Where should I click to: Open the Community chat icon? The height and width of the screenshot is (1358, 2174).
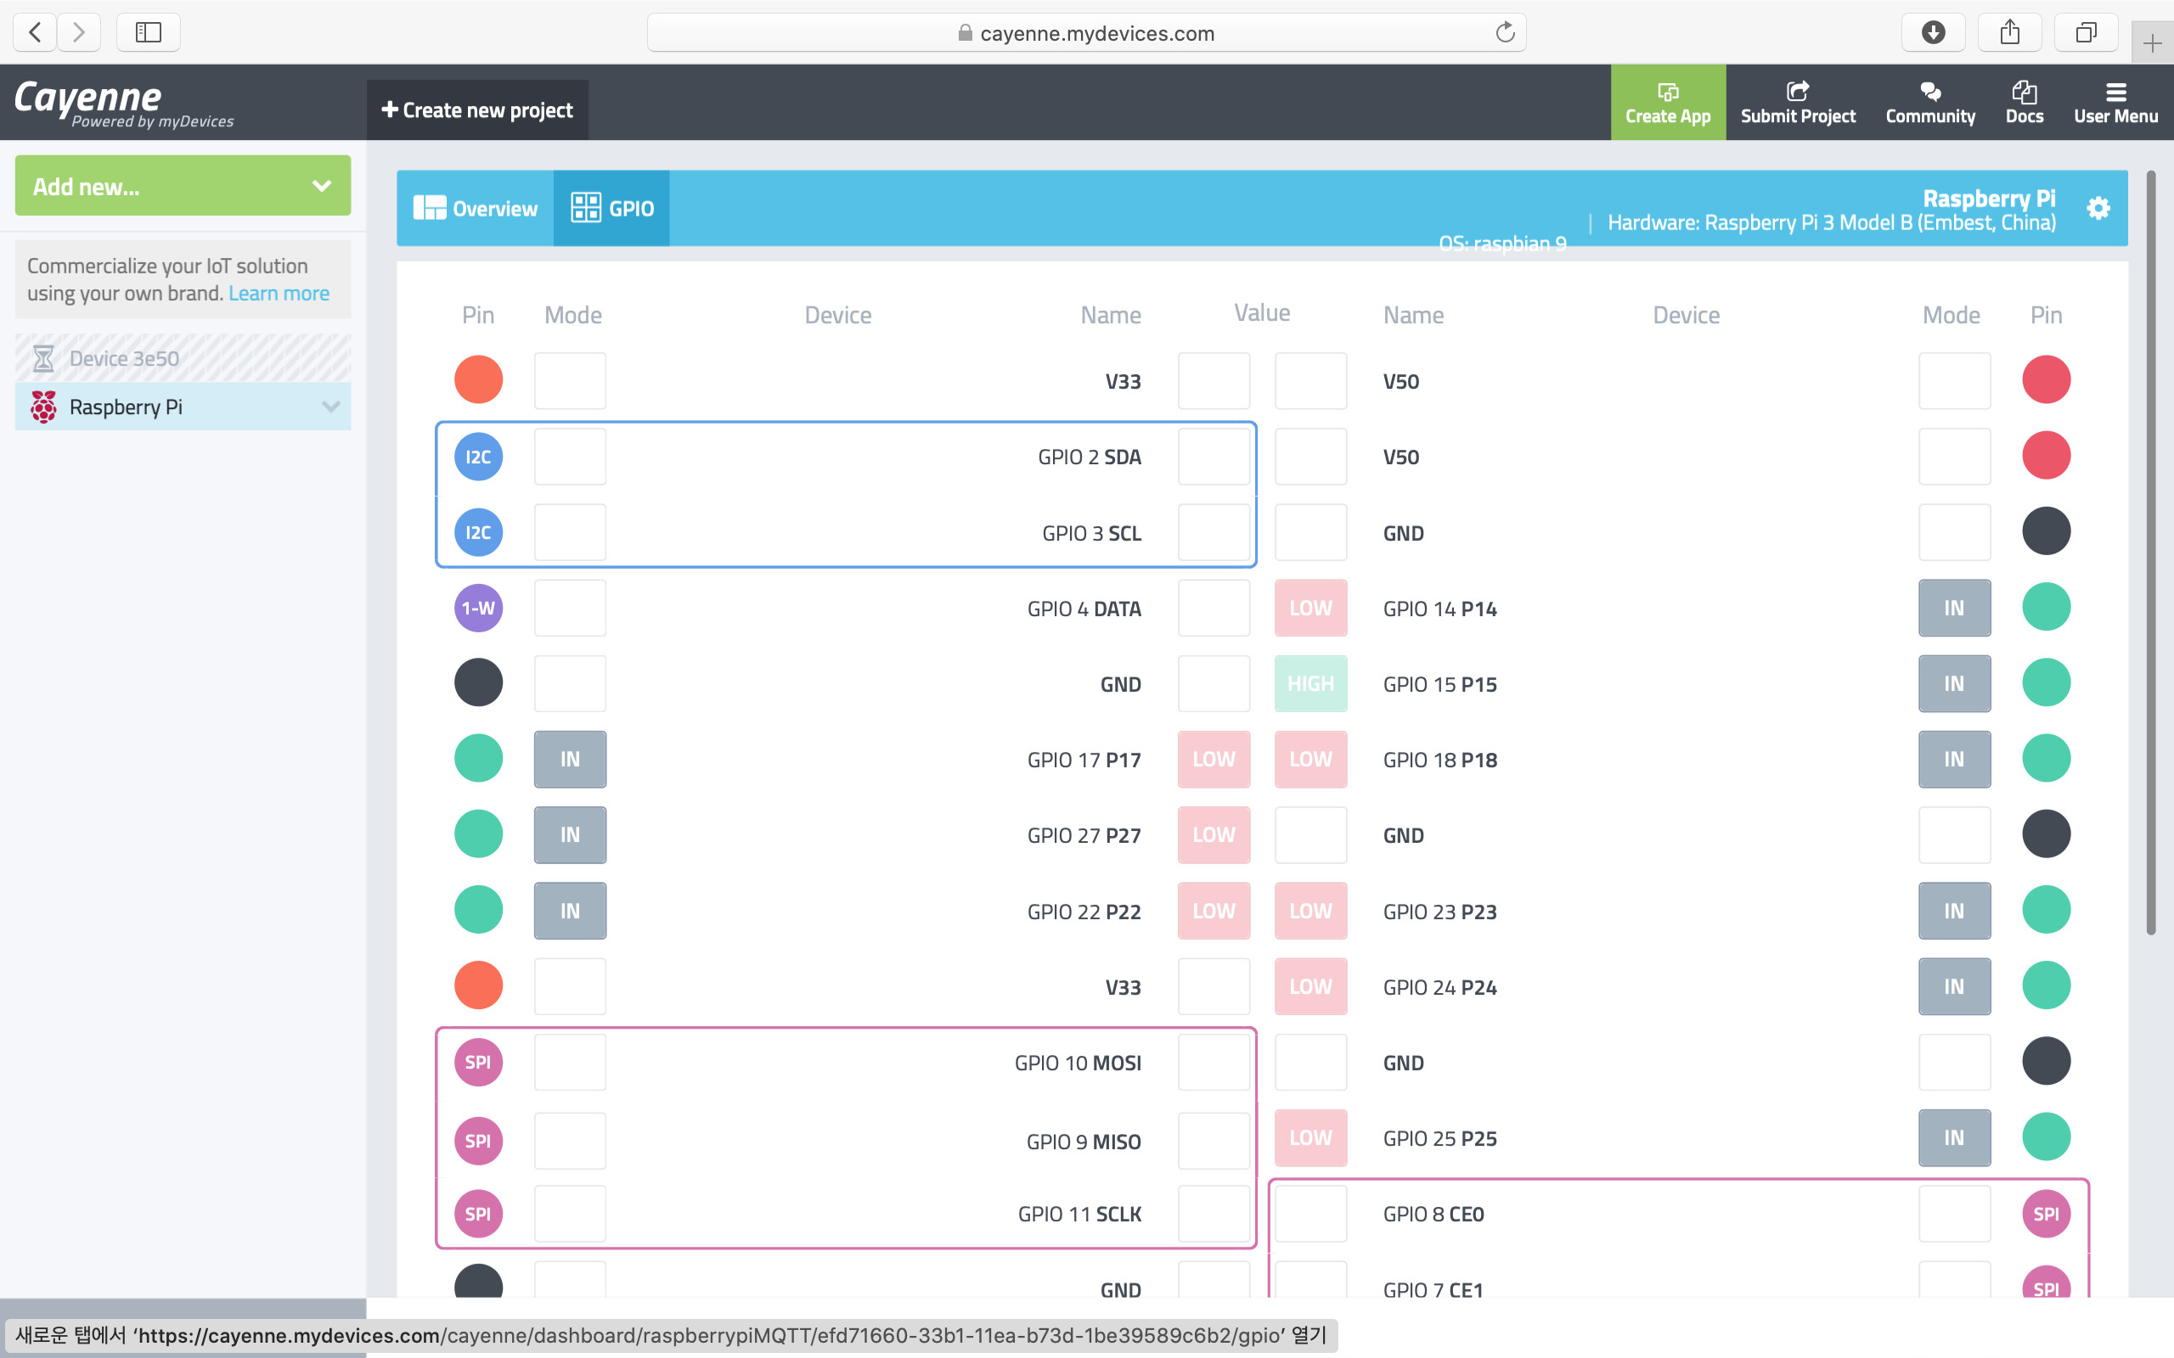point(1929,93)
